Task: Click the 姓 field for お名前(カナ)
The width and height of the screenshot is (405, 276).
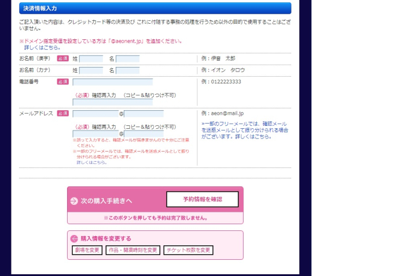Action: point(91,70)
